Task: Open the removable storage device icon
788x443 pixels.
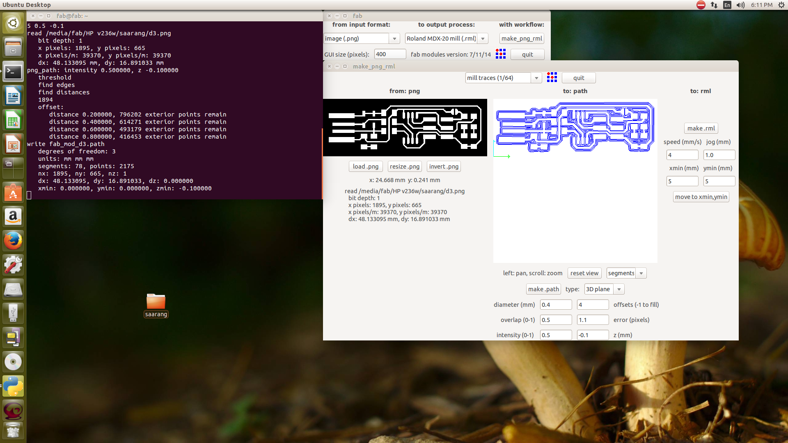Action: point(13,338)
